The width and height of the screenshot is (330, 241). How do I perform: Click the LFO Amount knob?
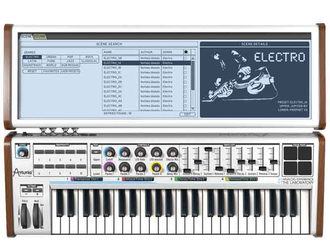156,152
